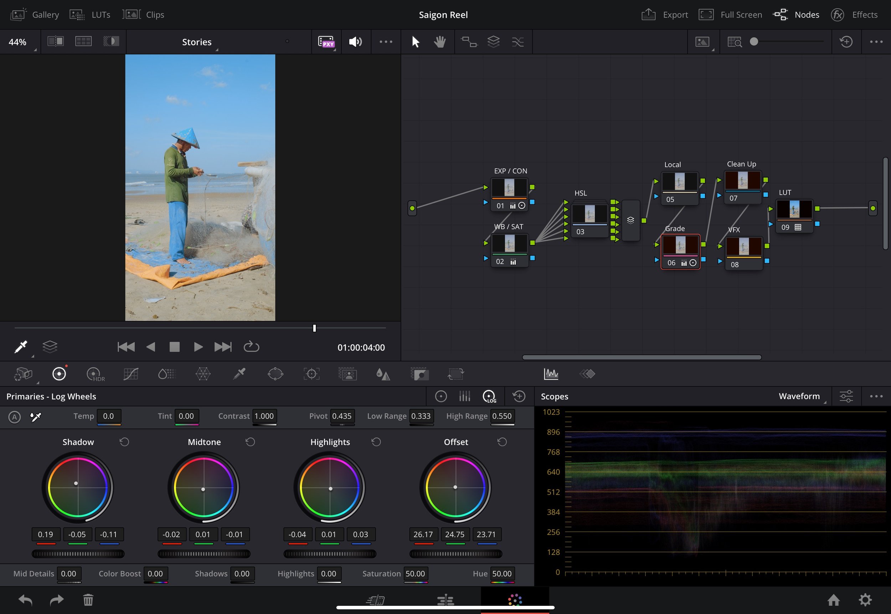
Task: Select the arrow pointer tool
Action: [x=415, y=42]
